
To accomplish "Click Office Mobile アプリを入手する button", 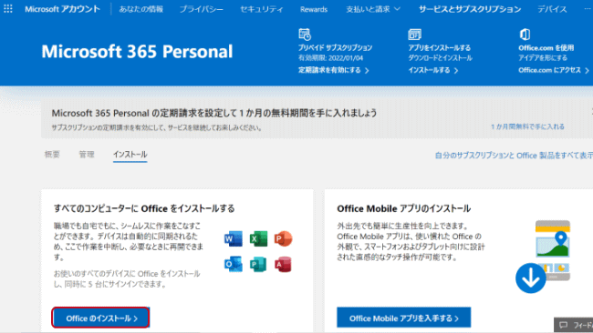I will 404,318.
